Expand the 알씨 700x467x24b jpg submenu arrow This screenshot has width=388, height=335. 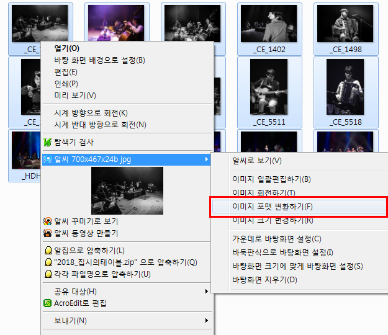coord(206,159)
